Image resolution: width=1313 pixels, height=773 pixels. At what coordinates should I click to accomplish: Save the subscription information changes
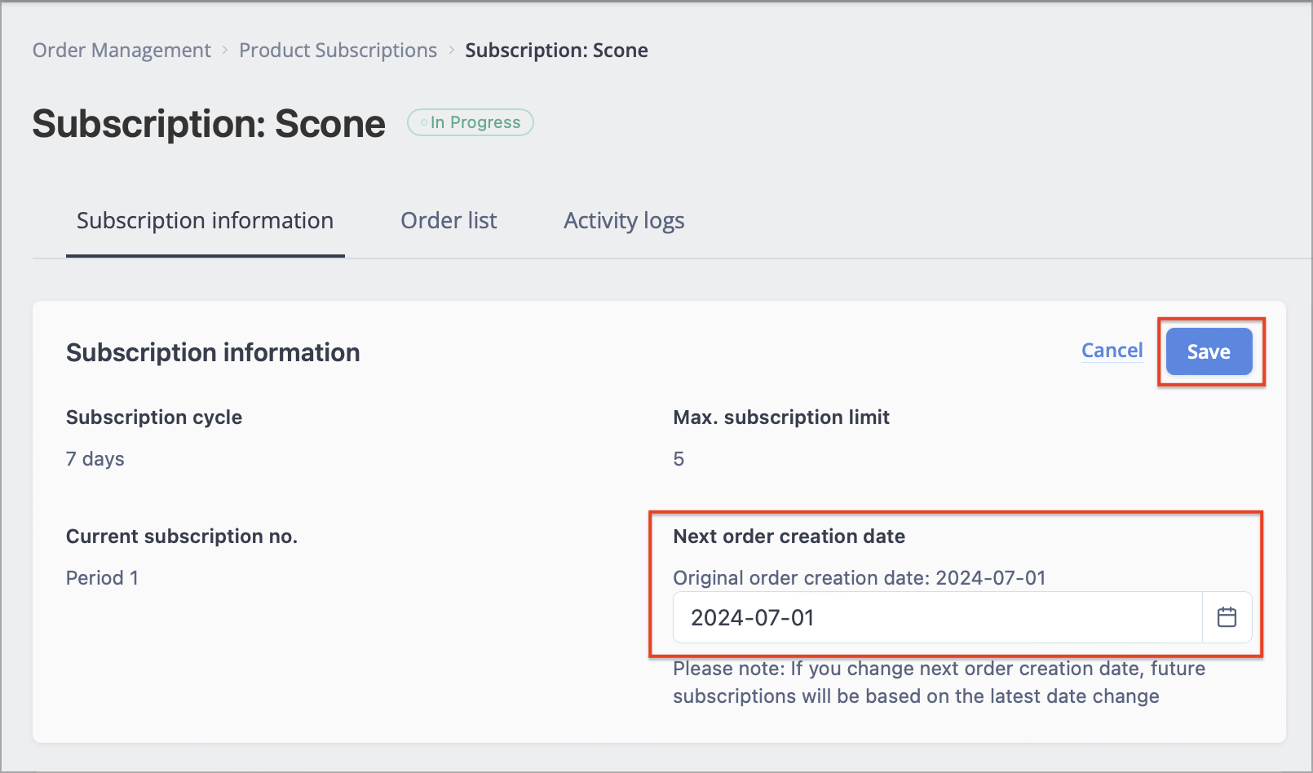point(1209,351)
